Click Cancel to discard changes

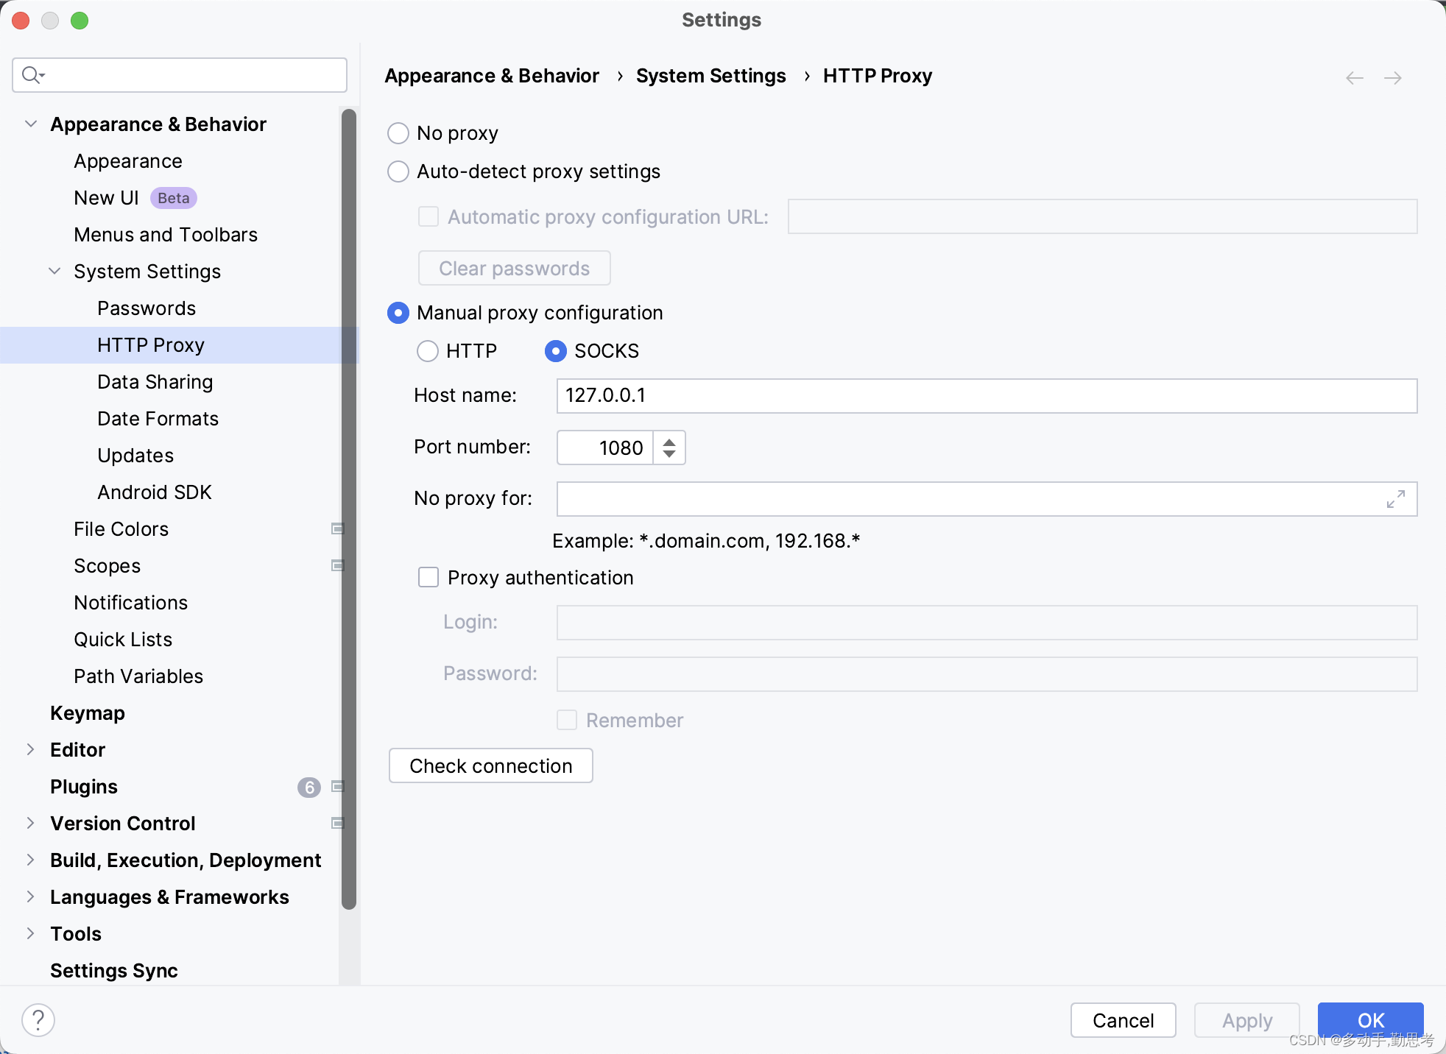pyautogui.click(x=1124, y=1020)
